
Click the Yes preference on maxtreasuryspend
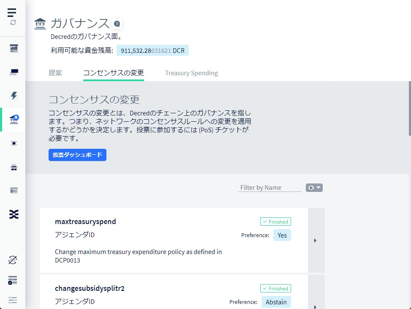(x=282, y=235)
